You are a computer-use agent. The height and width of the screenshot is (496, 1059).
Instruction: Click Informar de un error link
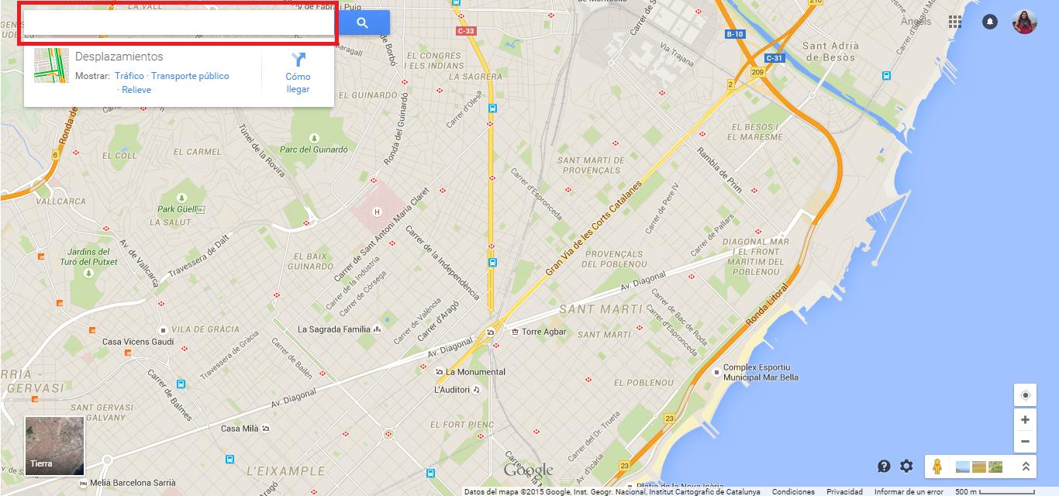click(909, 491)
